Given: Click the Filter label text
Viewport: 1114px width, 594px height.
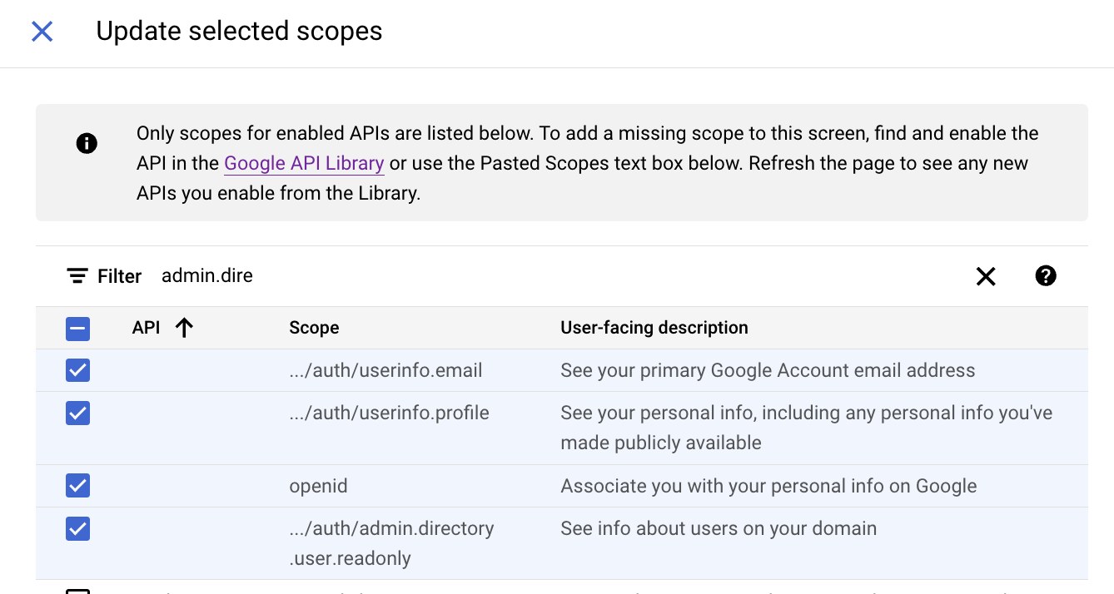Looking at the screenshot, I should 119,276.
